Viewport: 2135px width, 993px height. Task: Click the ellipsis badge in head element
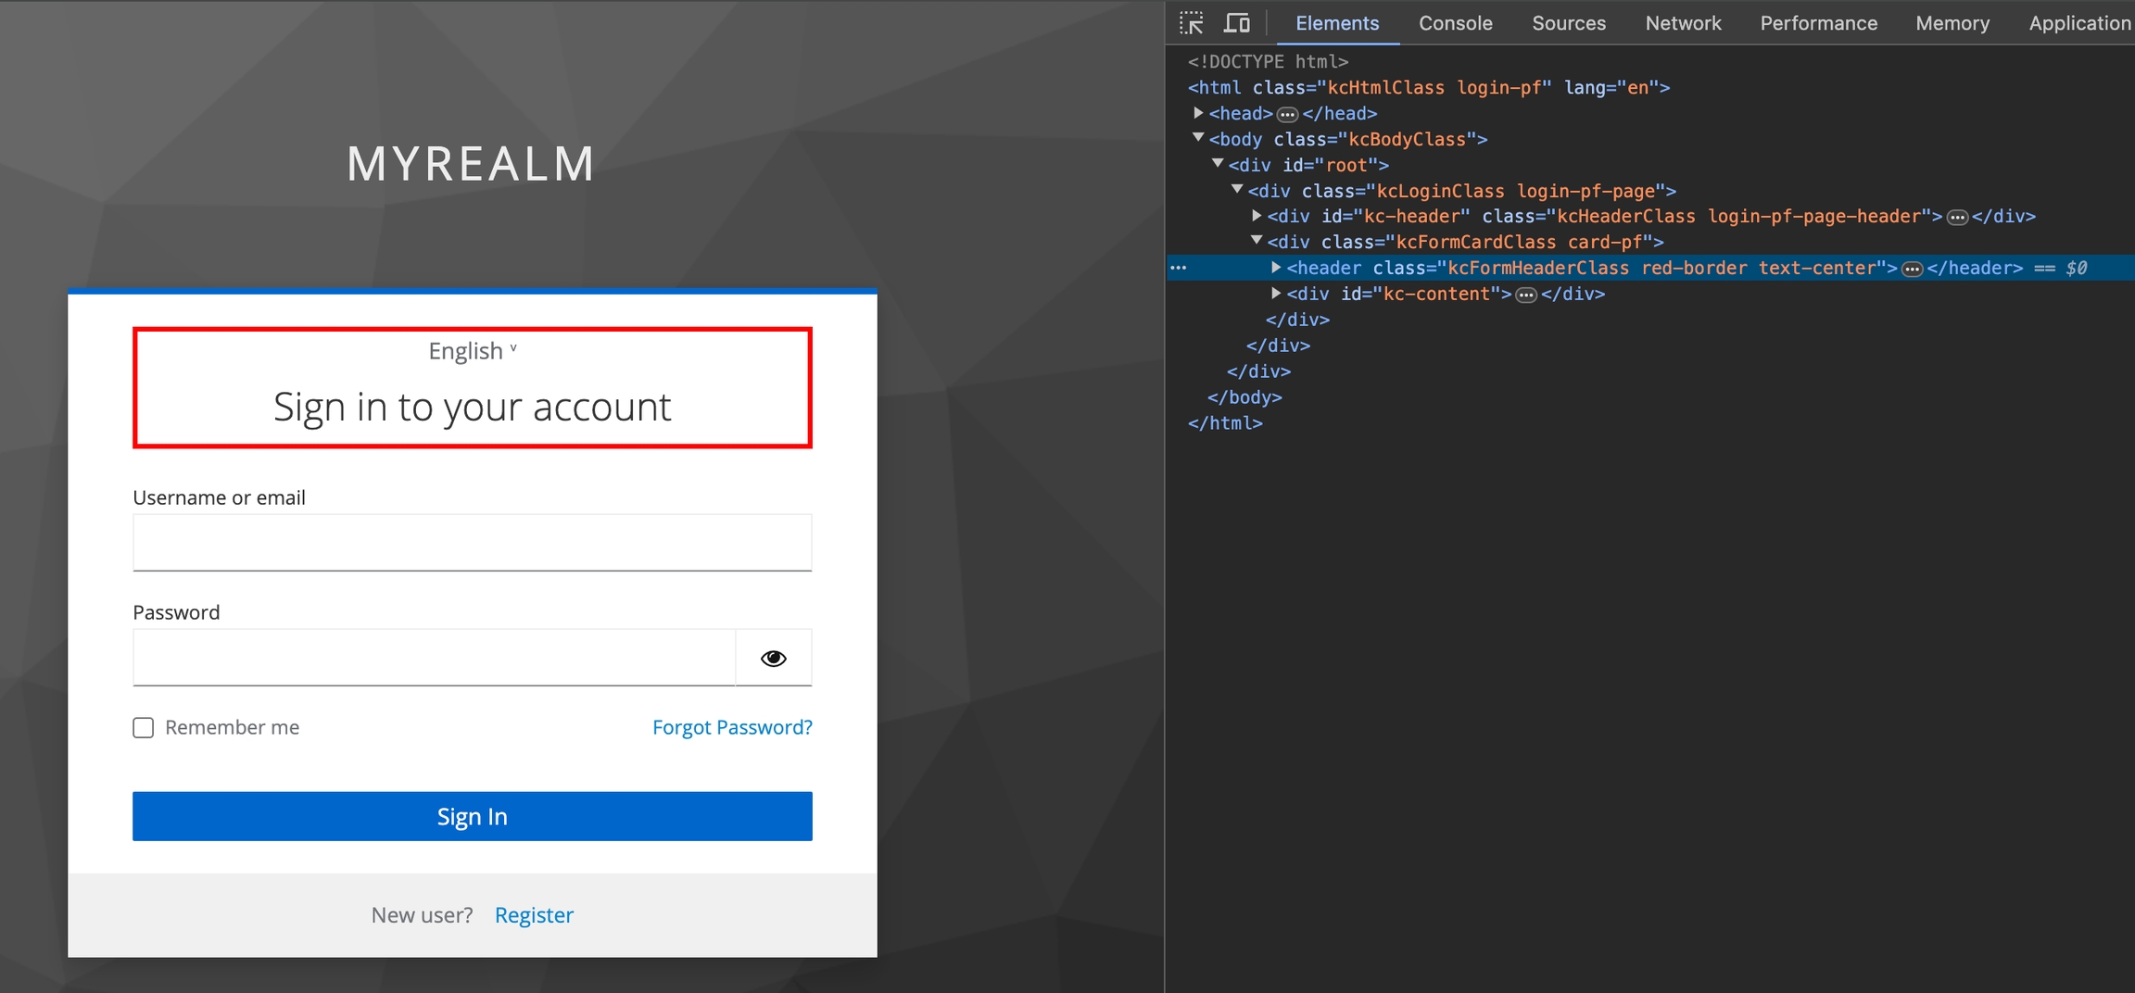point(1287,115)
